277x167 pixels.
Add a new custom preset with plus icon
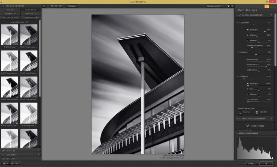(x=39, y=151)
